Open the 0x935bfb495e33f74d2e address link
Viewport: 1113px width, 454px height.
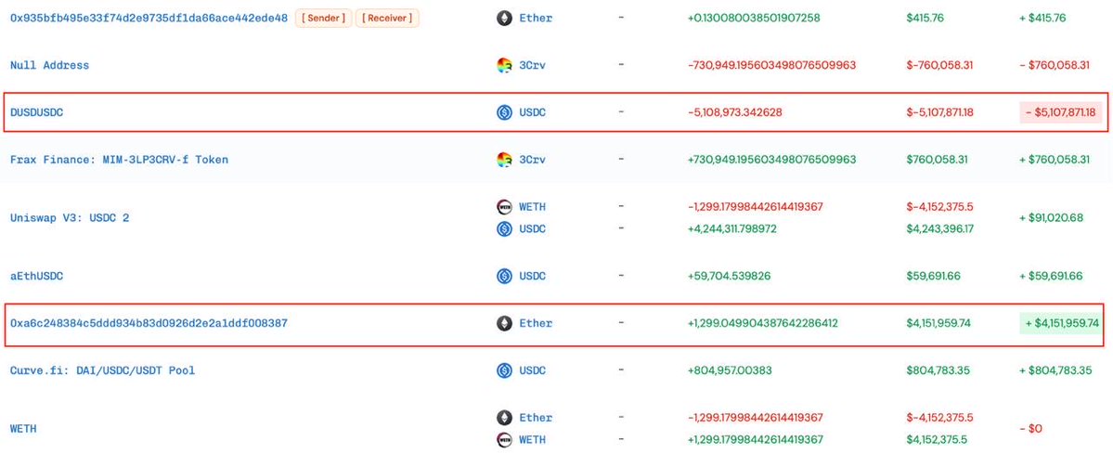149,18
